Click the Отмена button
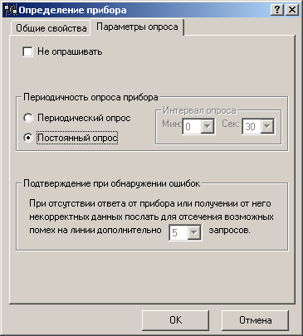 tap(255, 320)
